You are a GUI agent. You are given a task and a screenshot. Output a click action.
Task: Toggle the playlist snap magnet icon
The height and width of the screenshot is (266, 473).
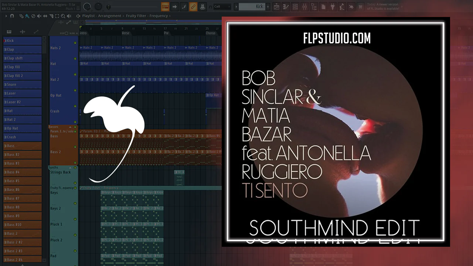click(12, 16)
